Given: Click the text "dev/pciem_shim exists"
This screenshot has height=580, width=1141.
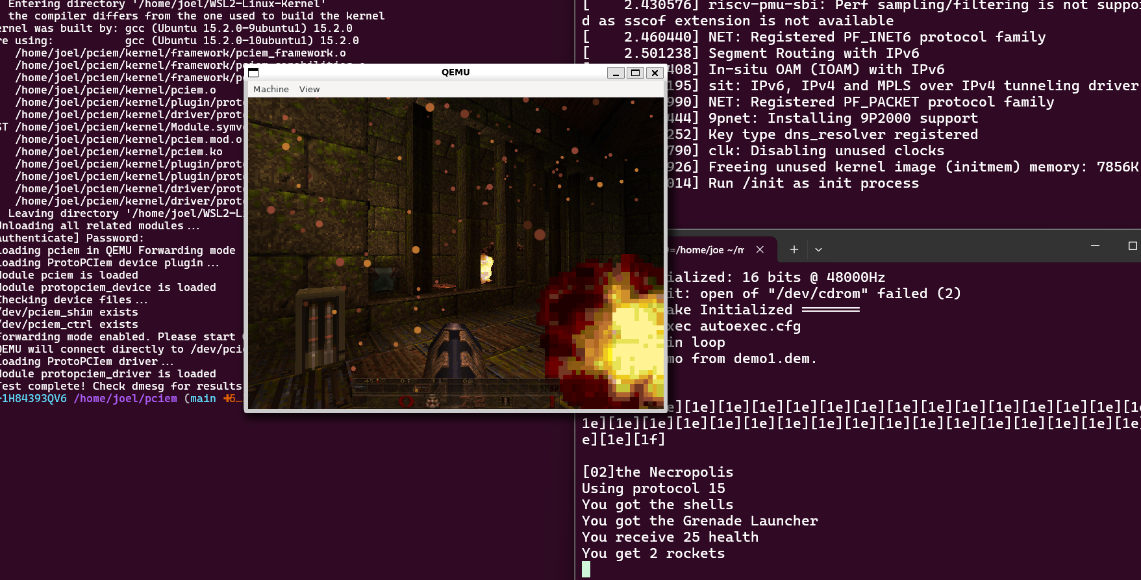Looking at the screenshot, I should coord(69,312).
